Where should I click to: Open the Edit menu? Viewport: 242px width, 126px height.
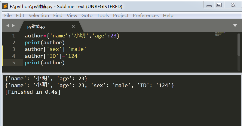20,16
